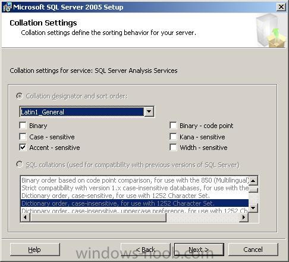Tick the Kana - sensitive checkbox
The width and height of the screenshot is (289, 262).
coord(173,136)
